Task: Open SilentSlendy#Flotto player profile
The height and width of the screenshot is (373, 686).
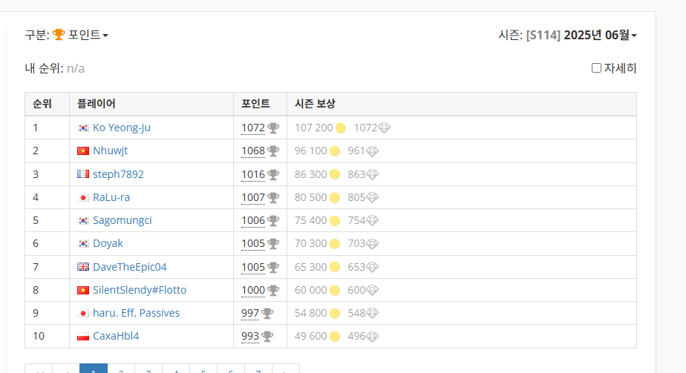Action: point(140,290)
